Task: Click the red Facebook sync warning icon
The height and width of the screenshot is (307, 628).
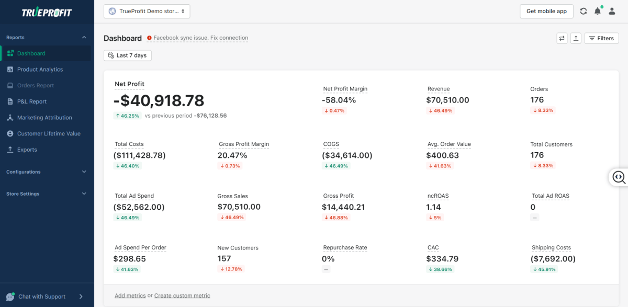Action: pyautogui.click(x=149, y=38)
